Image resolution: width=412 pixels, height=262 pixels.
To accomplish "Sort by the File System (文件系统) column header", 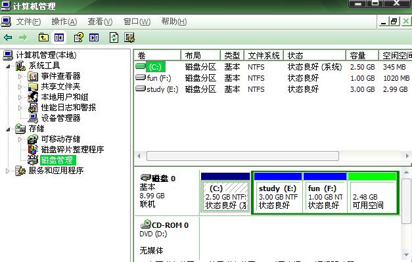I will coord(263,55).
